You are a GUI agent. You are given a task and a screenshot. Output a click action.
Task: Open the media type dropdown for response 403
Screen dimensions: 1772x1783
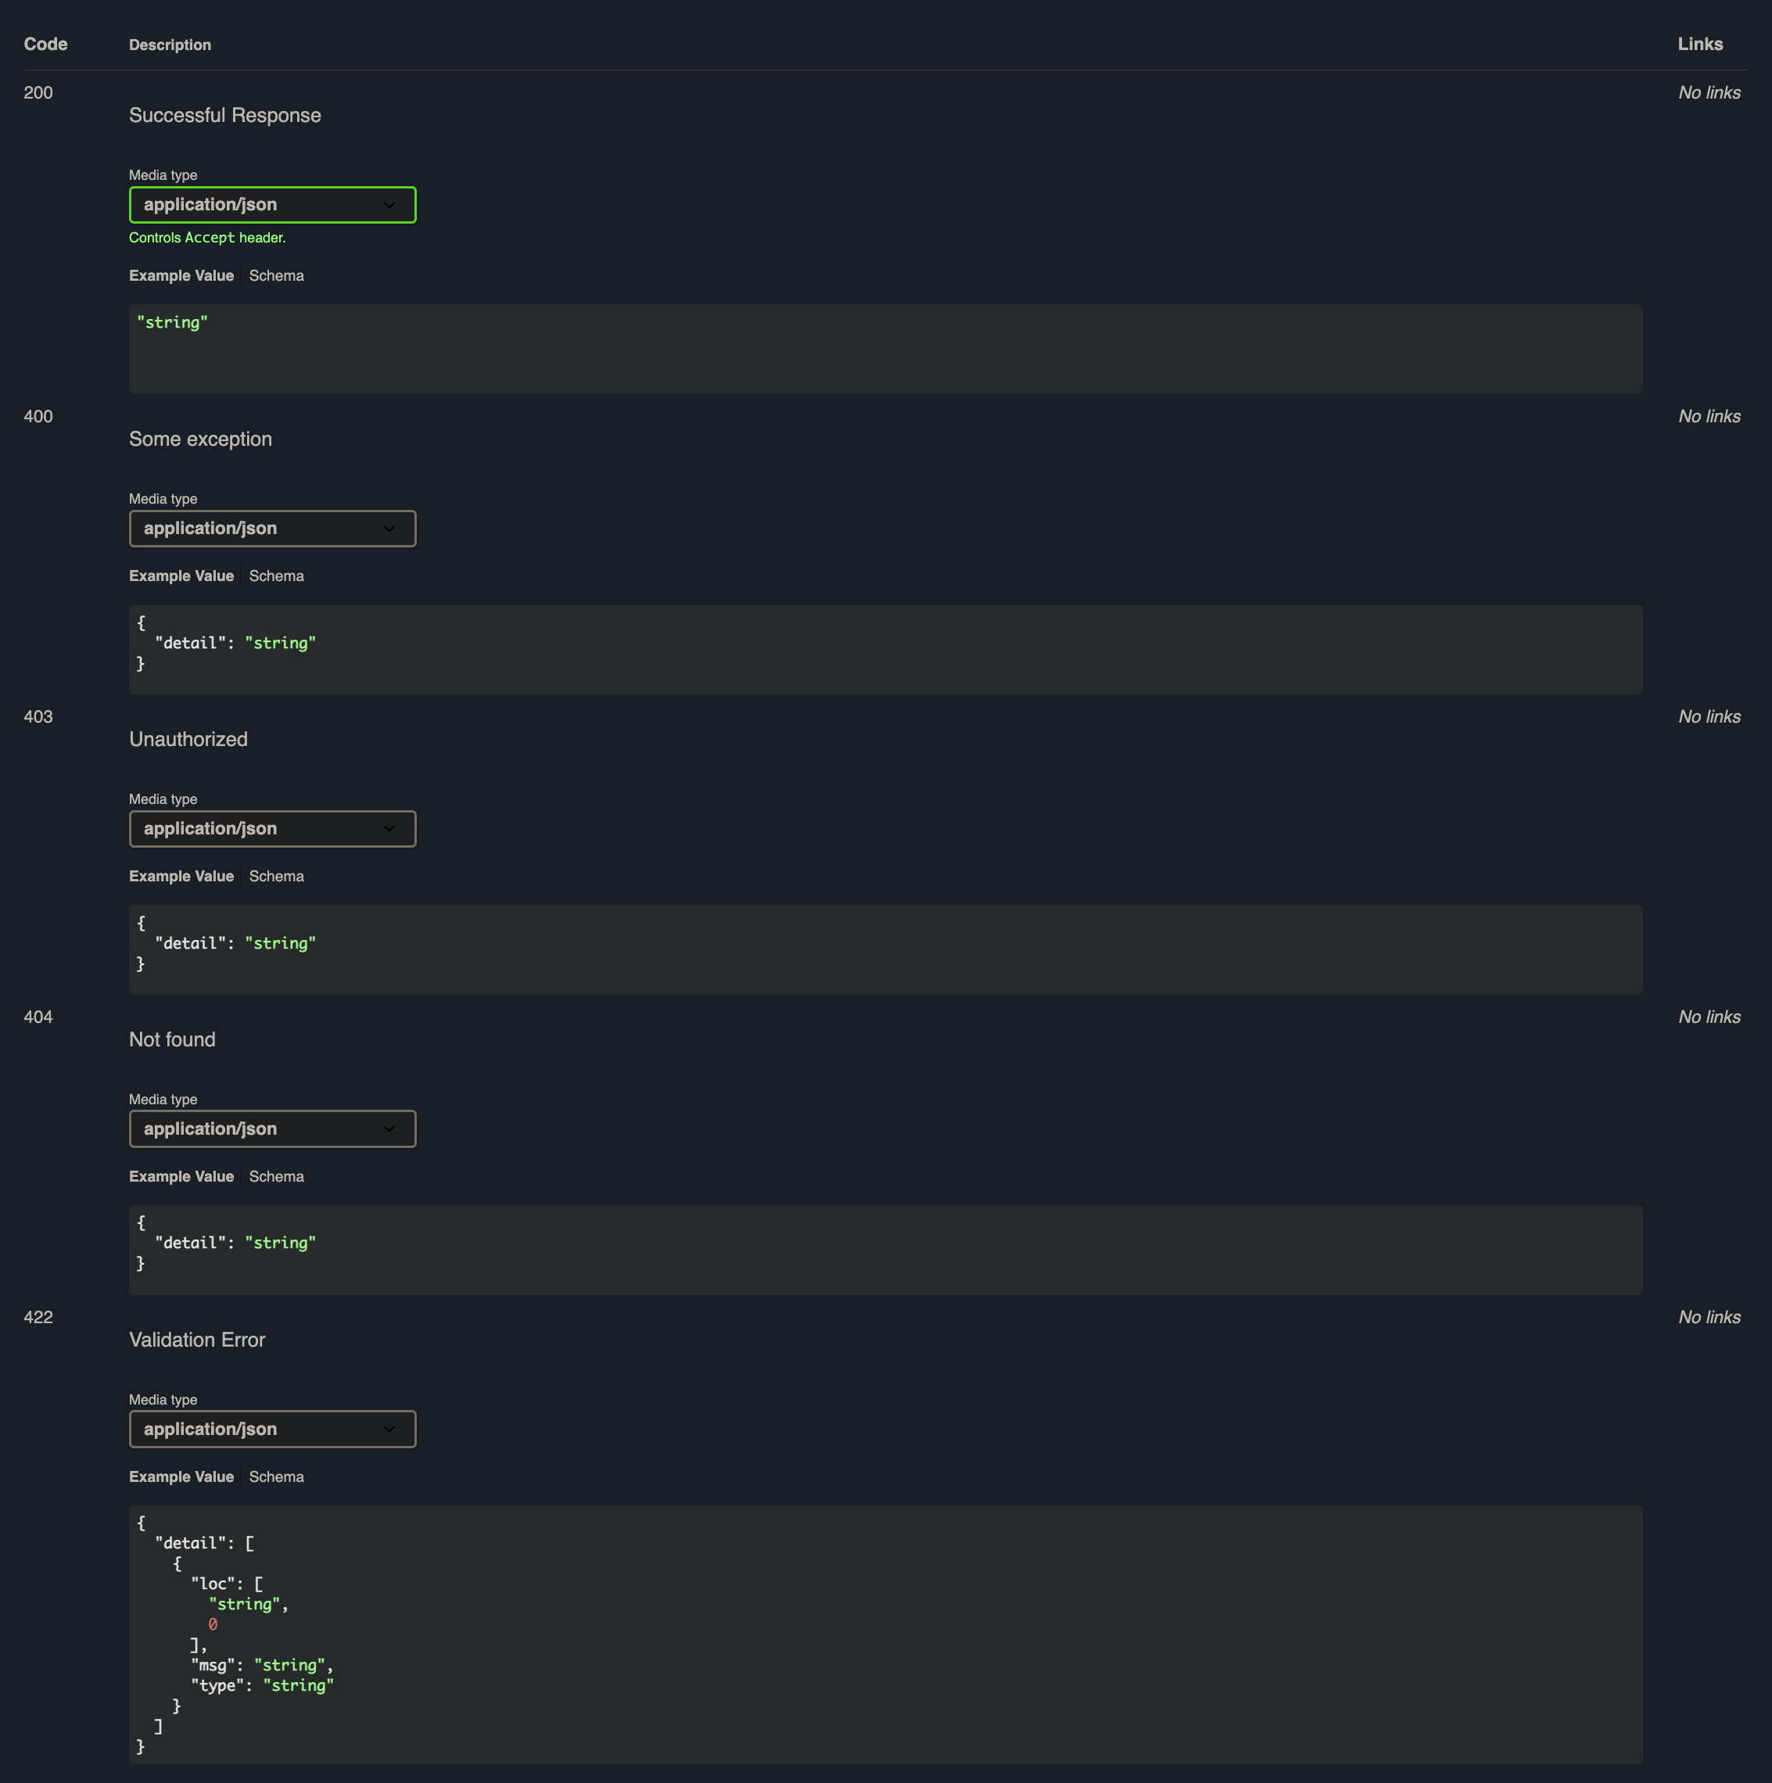[x=272, y=829]
